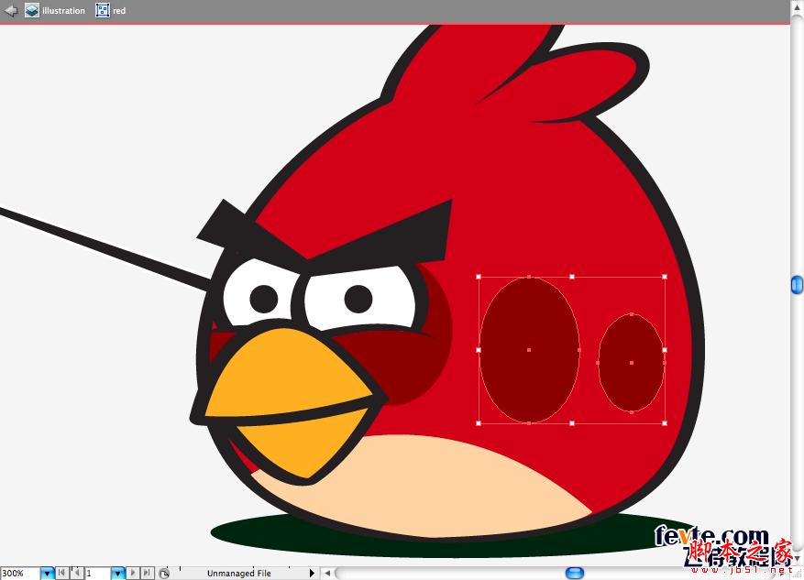
Task: Go to the next artboard
Action: coord(132,573)
